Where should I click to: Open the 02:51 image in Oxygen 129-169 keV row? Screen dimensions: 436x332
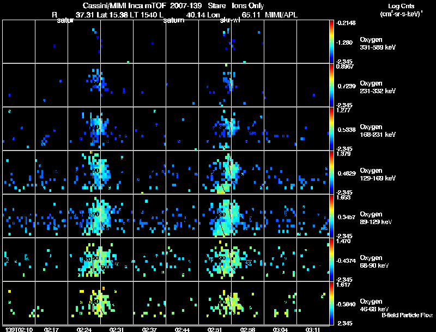pos(215,172)
